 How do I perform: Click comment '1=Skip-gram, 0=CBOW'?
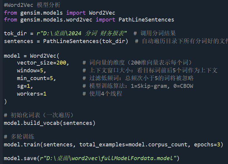coord(162,86)
